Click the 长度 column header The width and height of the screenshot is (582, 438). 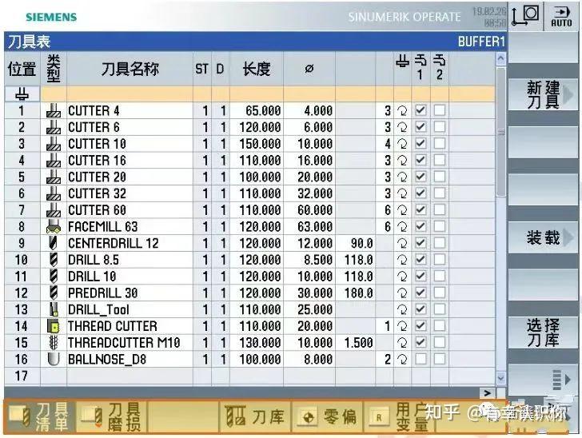pos(256,69)
